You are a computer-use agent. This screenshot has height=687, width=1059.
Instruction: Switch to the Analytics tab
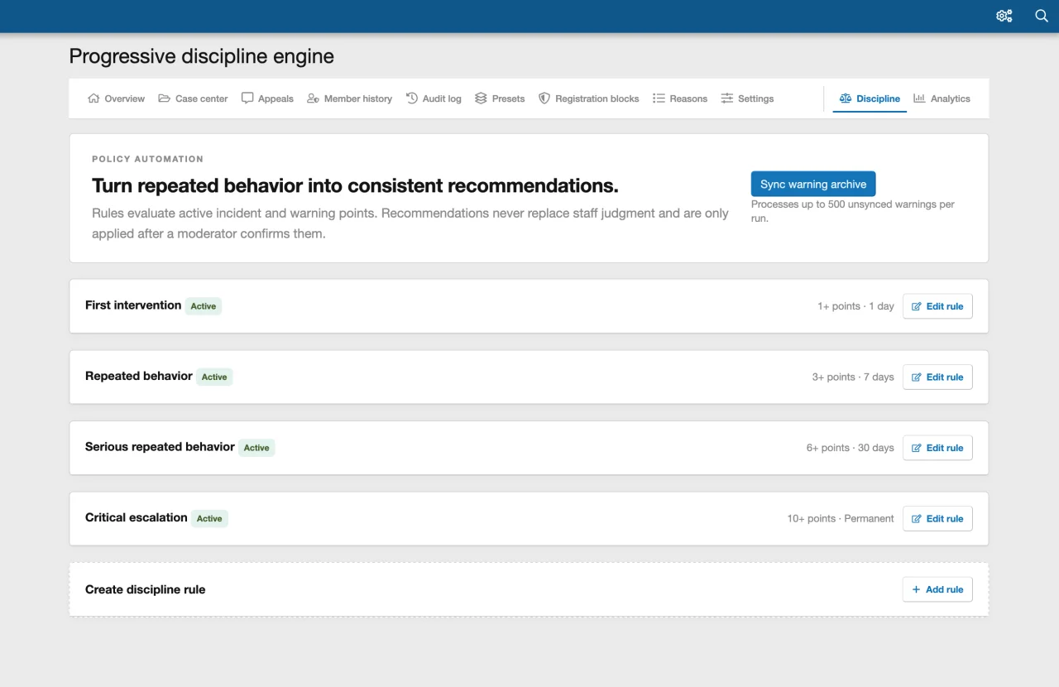pyautogui.click(x=942, y=98)
